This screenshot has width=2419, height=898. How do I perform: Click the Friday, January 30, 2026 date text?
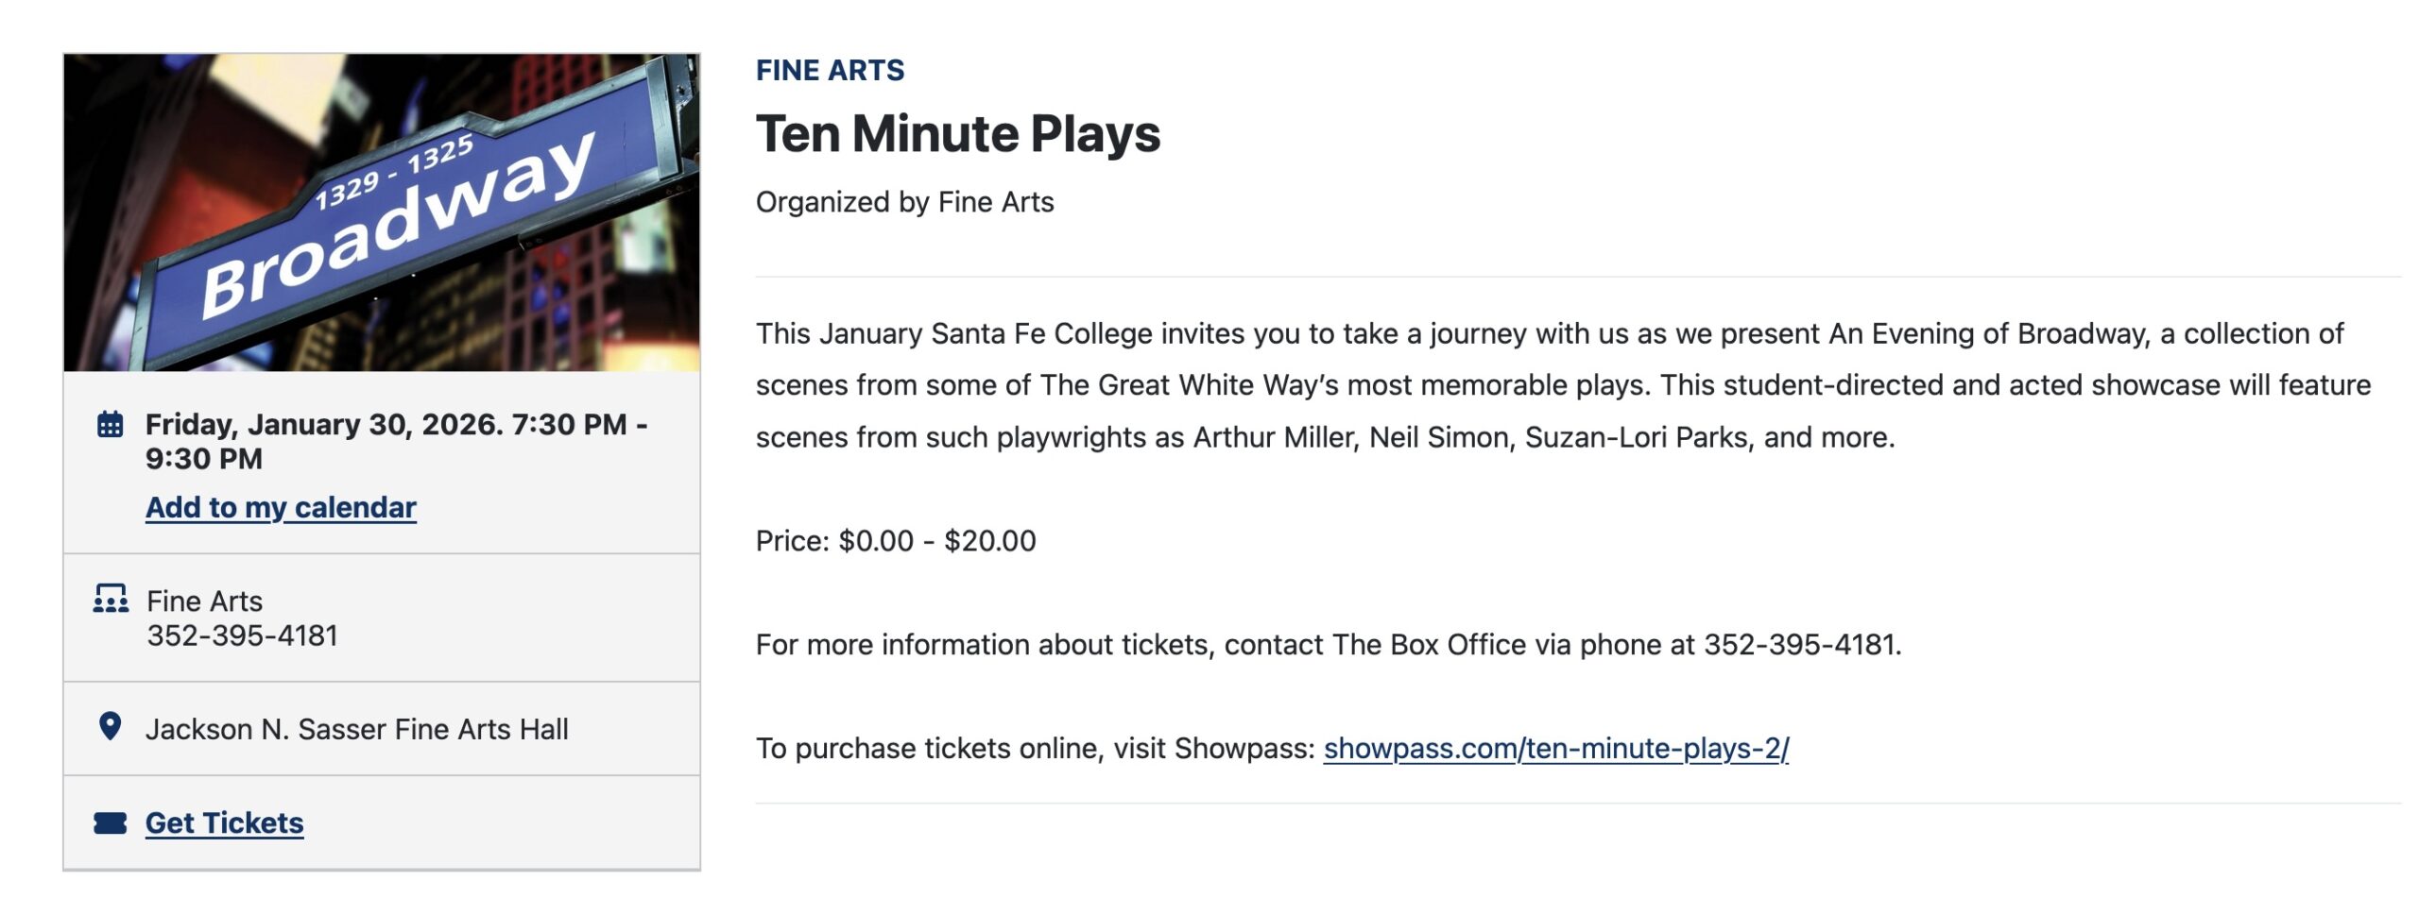[x=325, y=425]
